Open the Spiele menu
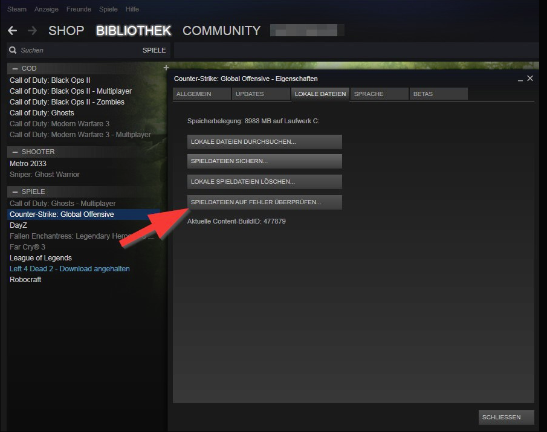Image resolution: width=547 pixels, height=432 pixels. point(108,9)
